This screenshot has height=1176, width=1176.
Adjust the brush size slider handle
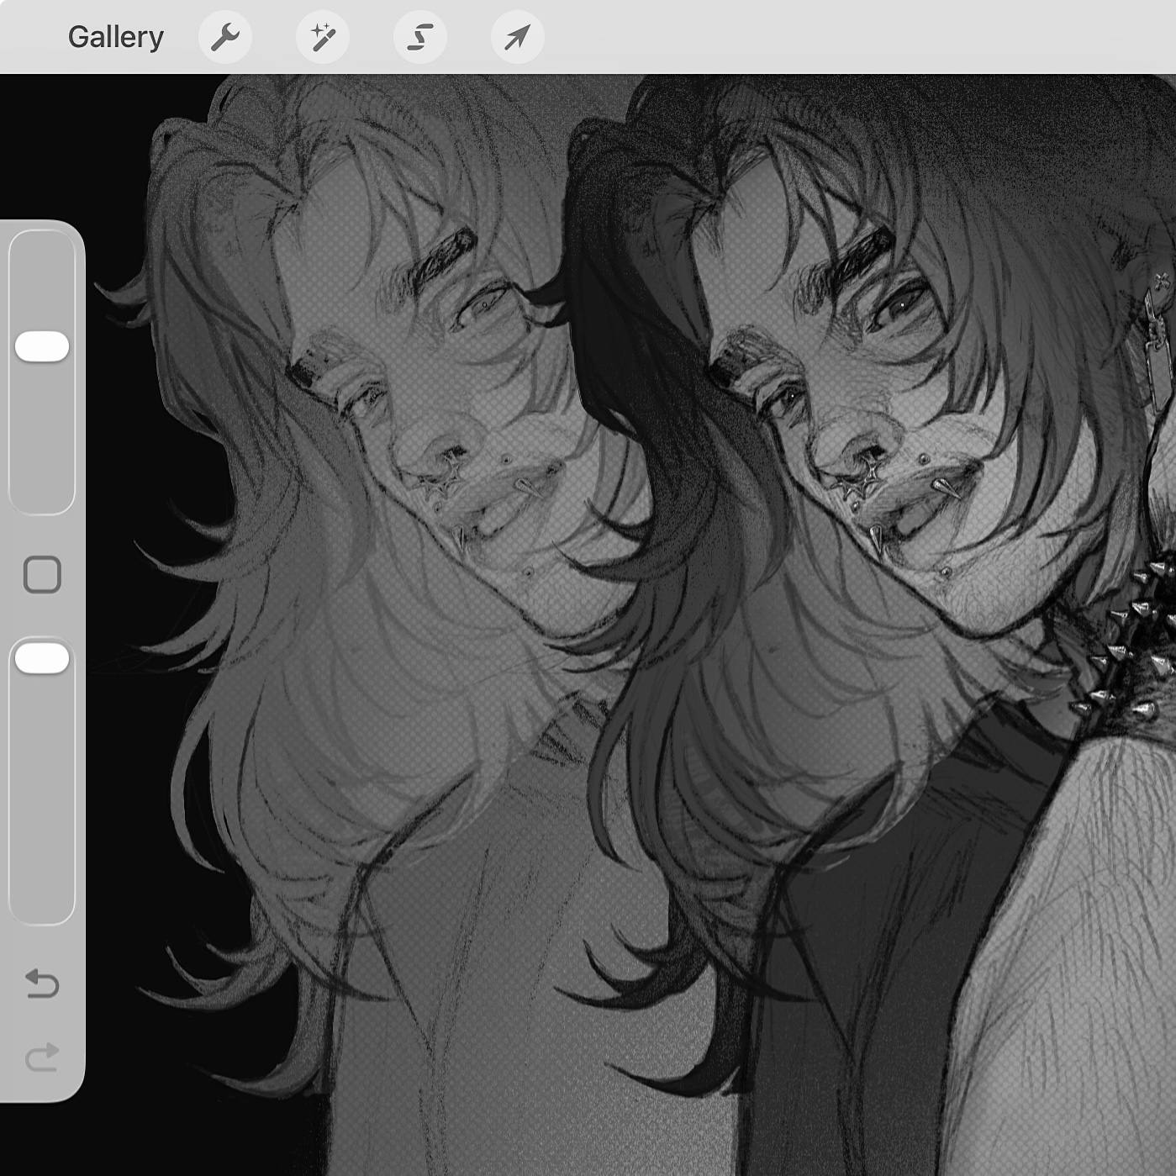(x=42, y=346)
